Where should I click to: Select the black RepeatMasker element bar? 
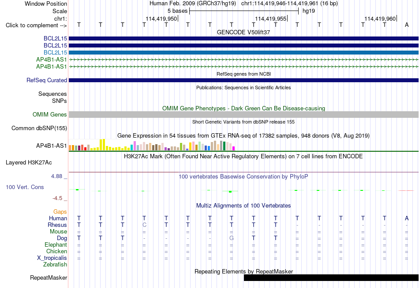pos(331,277)
